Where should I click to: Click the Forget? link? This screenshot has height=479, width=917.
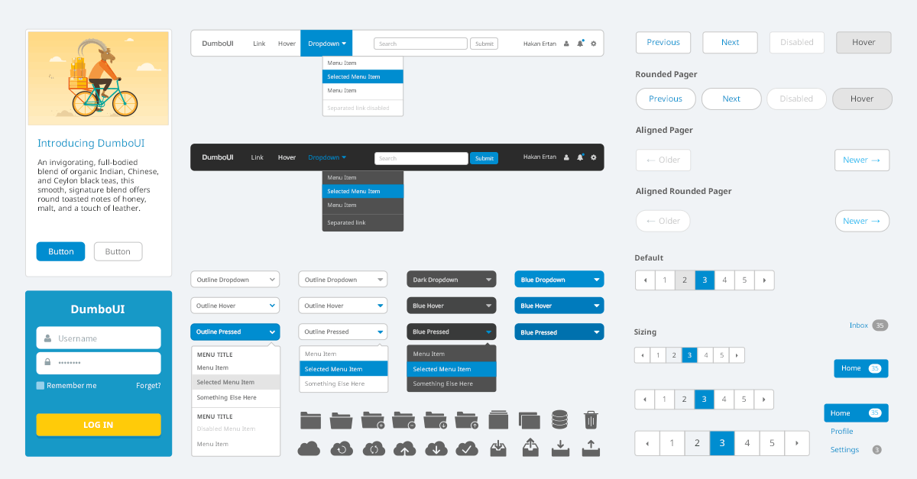point(148,386)
